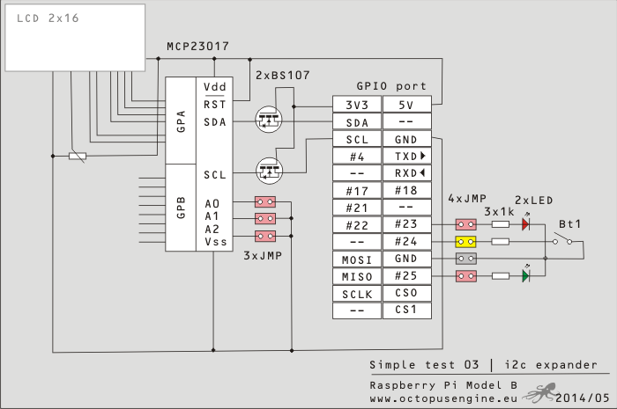Click the 4xJMP label
617x409 pixels.
click(x=467, y=198)
